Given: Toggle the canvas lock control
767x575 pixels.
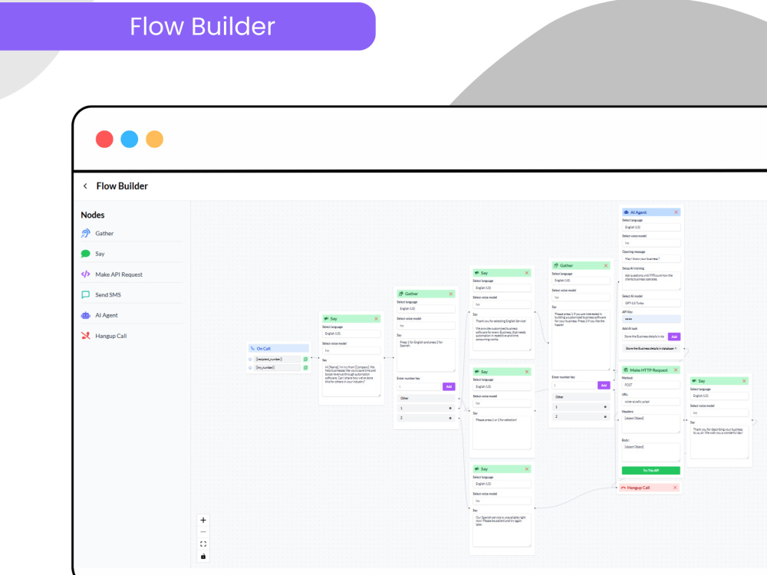Looking at the screenshot, I should [203, 557].
